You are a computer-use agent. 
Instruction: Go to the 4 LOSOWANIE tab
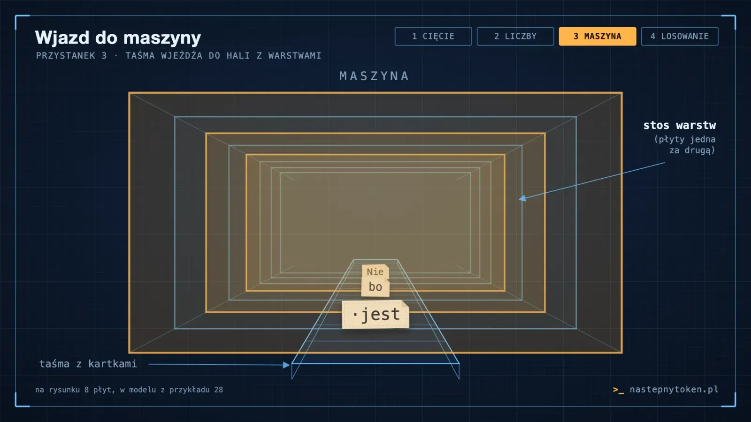680,36
